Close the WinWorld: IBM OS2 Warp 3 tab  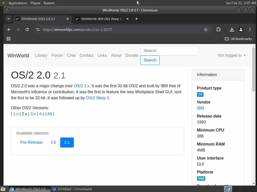pos(127,19)
